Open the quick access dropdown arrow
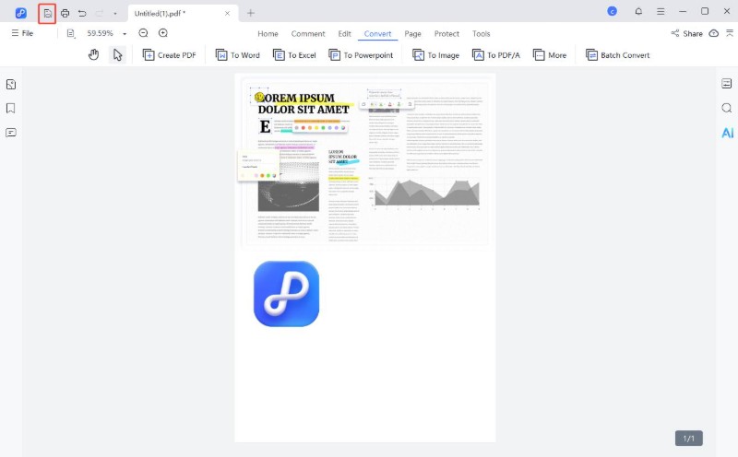Viewport: 738px width, 457px height. (x=115, y=14)
